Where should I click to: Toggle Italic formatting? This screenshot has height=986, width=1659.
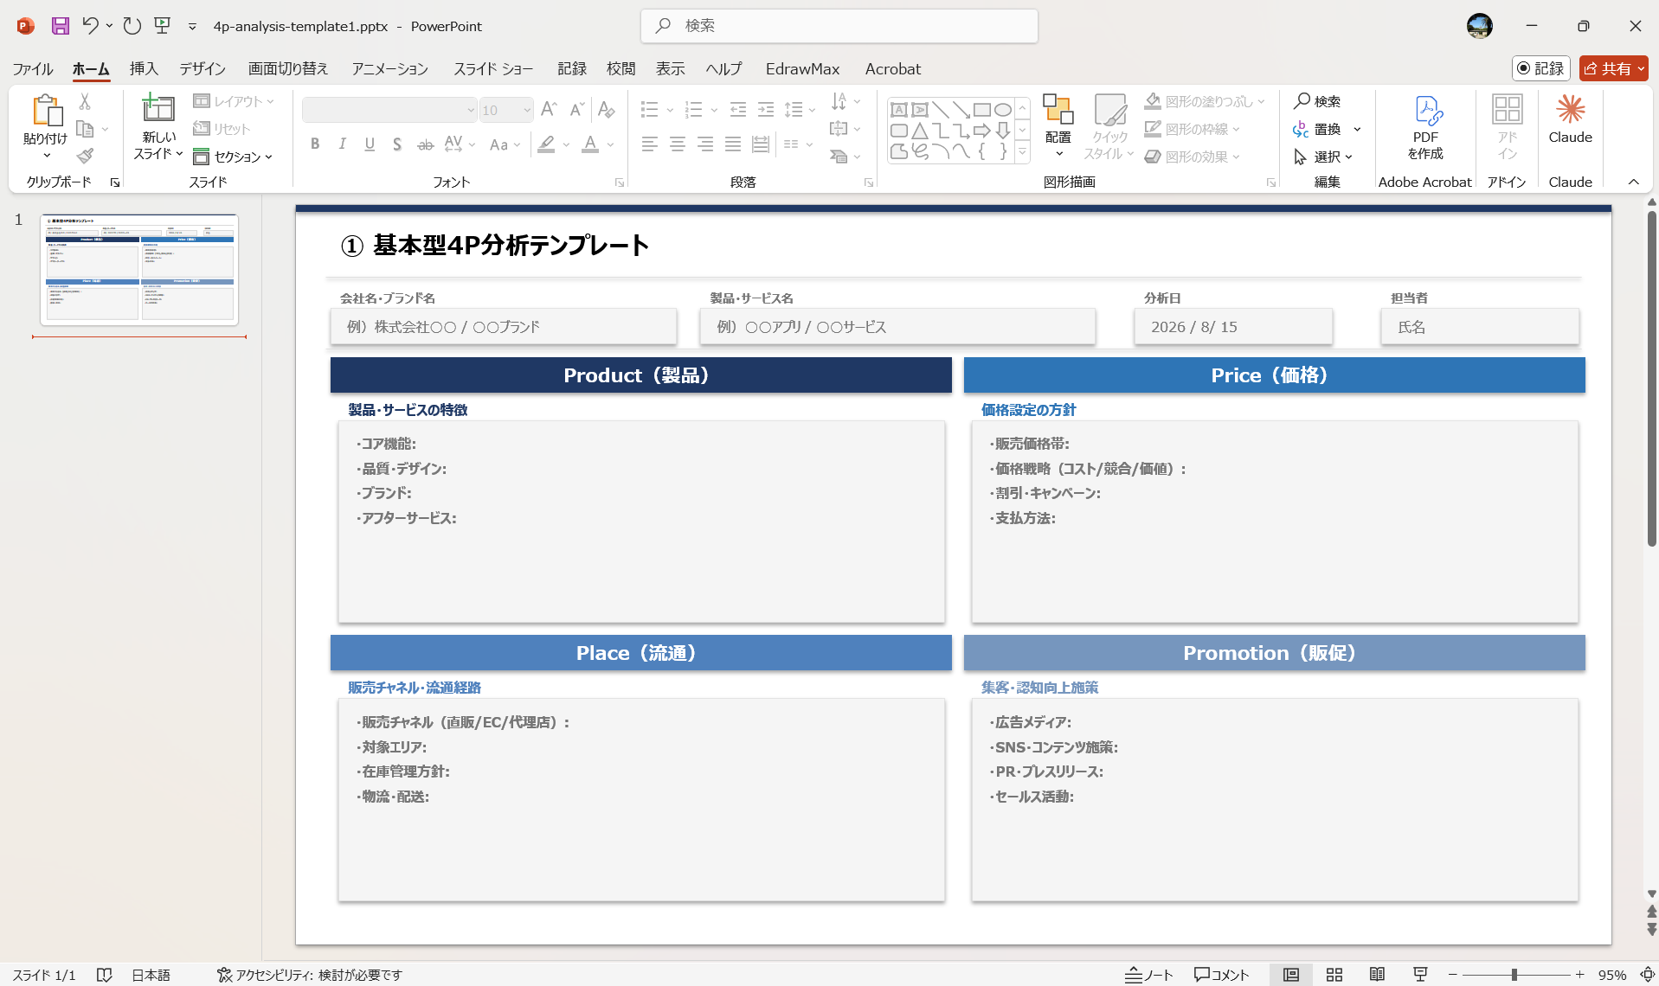point(342,144)
